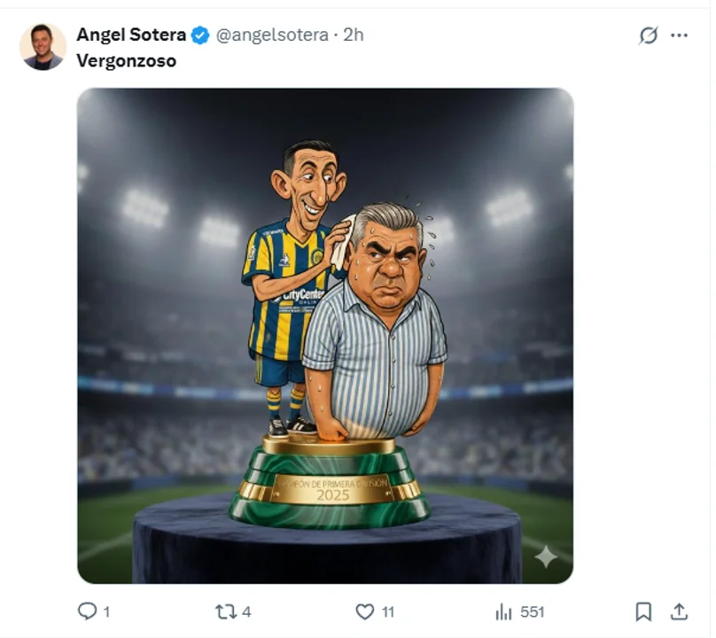Open view analytics bar chart icon
This screenshot has width=716, height=638.
pos(504,611)
